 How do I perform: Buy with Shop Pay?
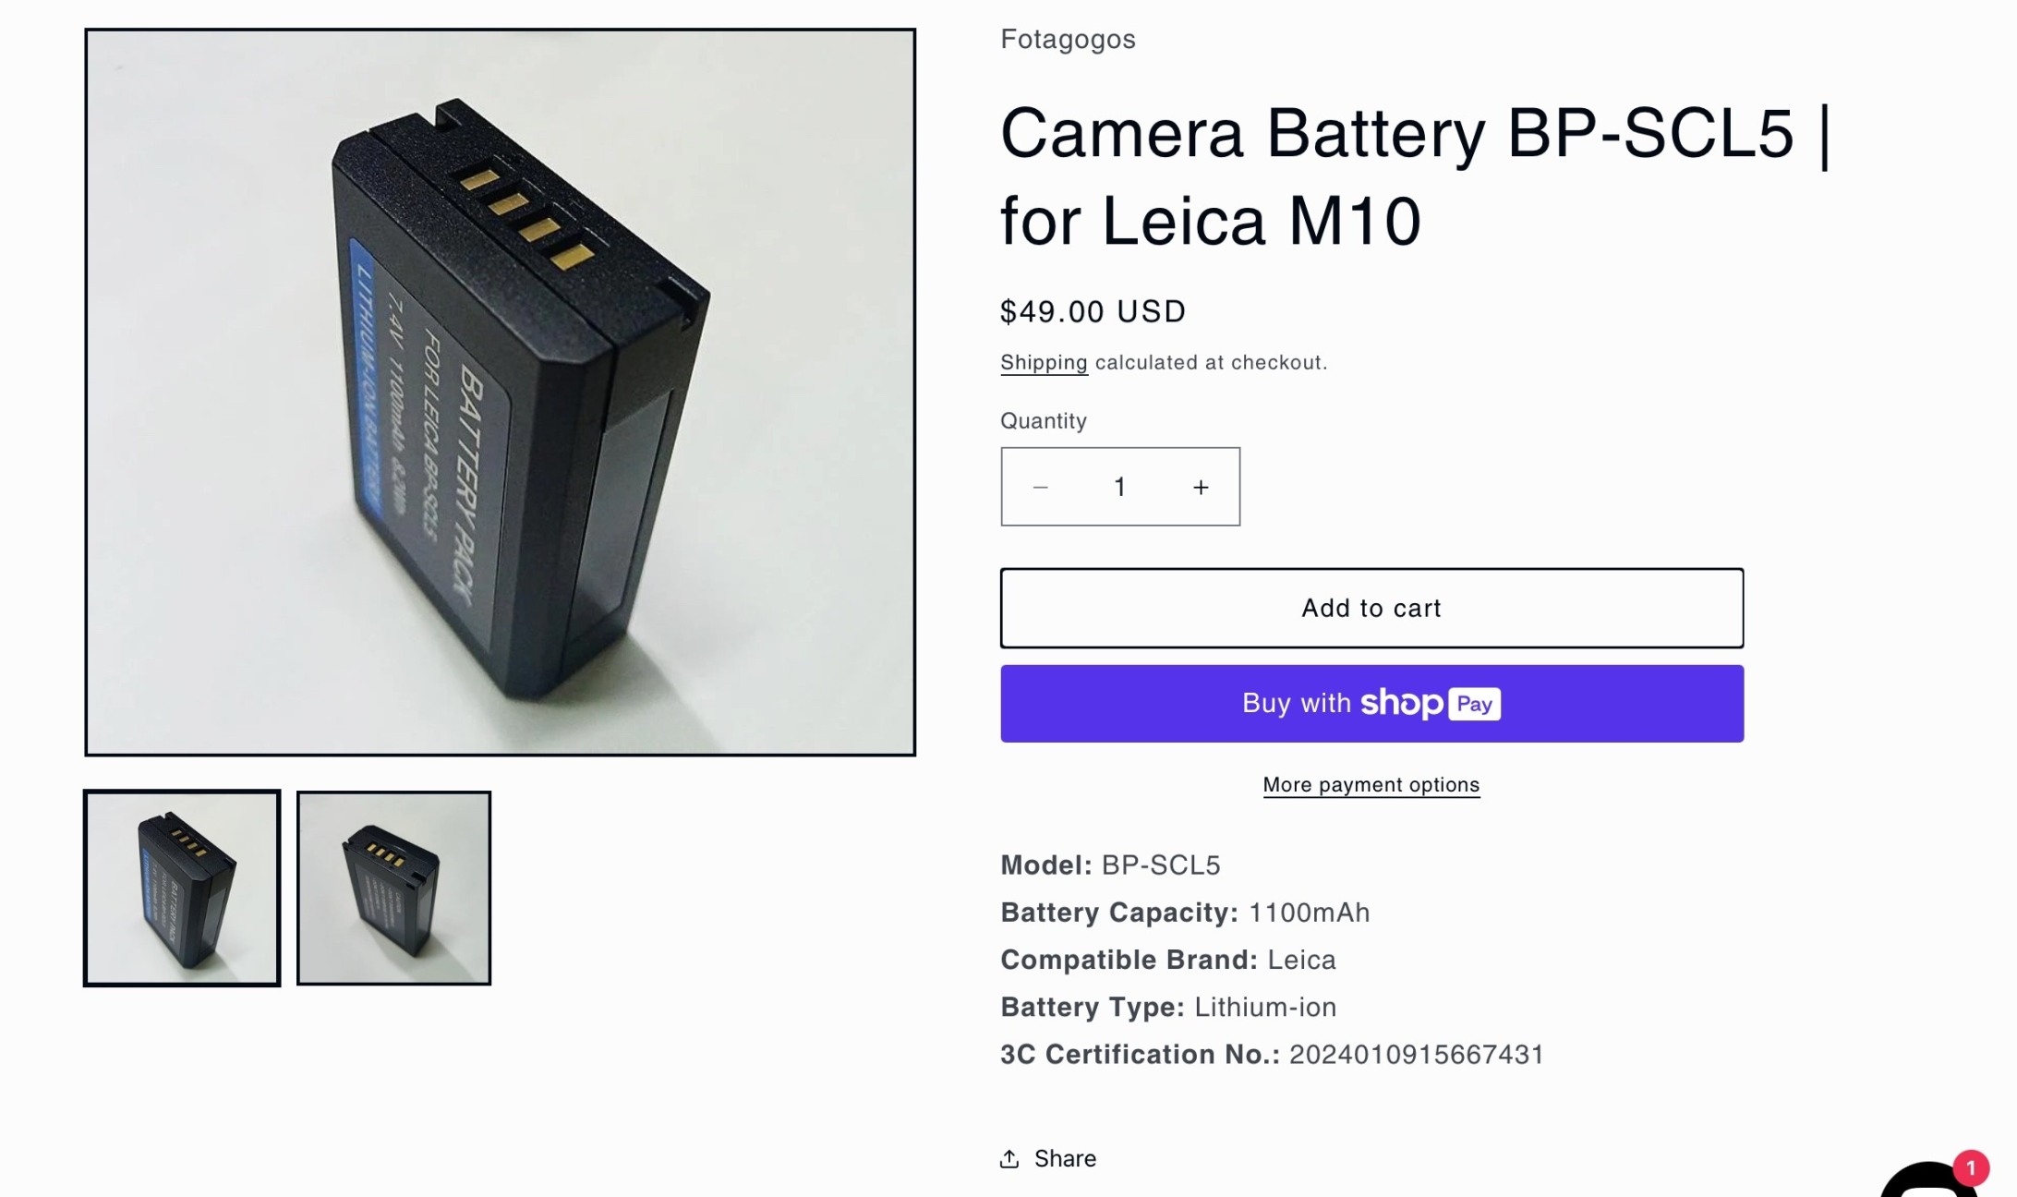[x=1371, y=704]
